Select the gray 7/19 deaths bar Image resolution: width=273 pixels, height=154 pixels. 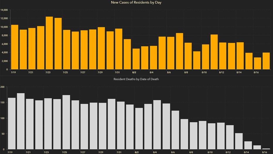12,123
